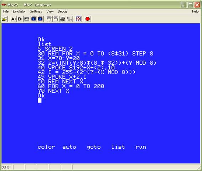This screenshot has height=171, width=202.
Task: Click the RS-232 serial port icon
Action: point(69,19)
